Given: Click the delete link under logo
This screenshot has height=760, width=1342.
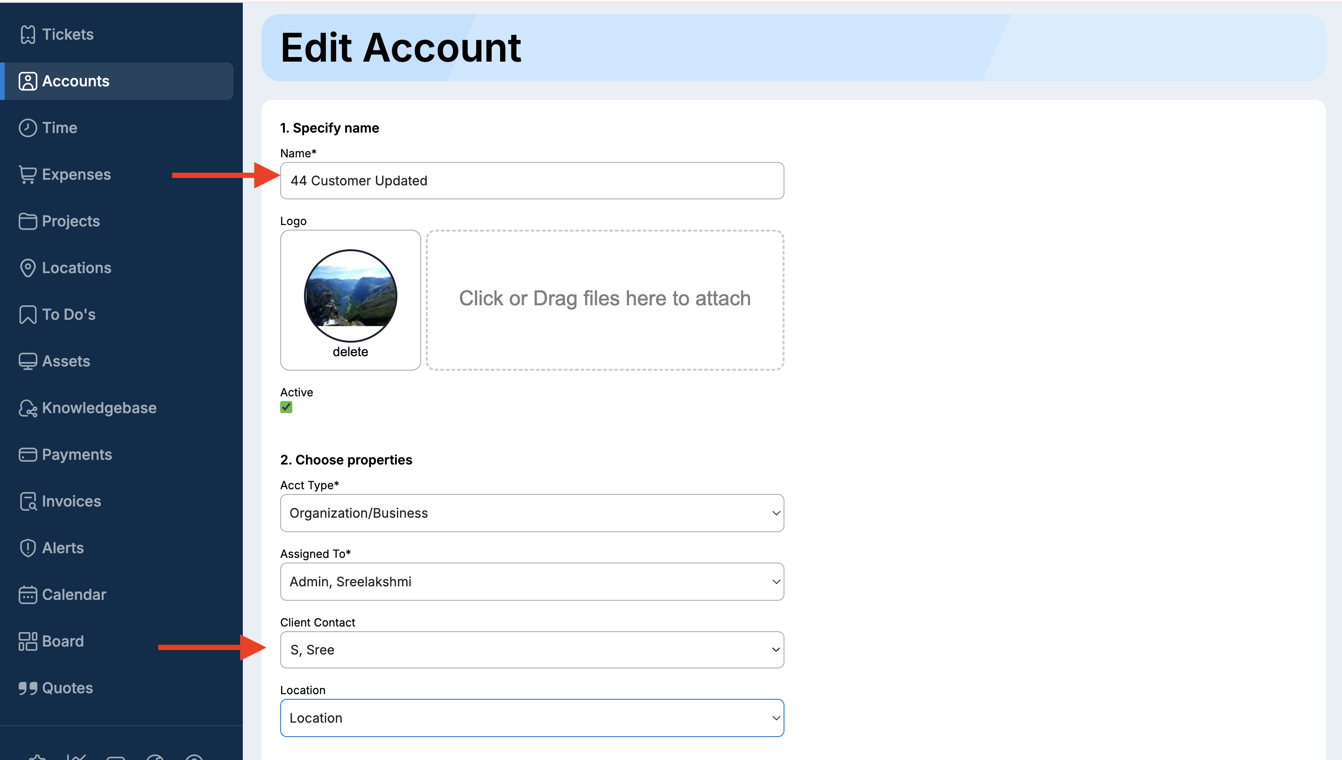Looking at the screenshot, I should click(x=350, y=352).
